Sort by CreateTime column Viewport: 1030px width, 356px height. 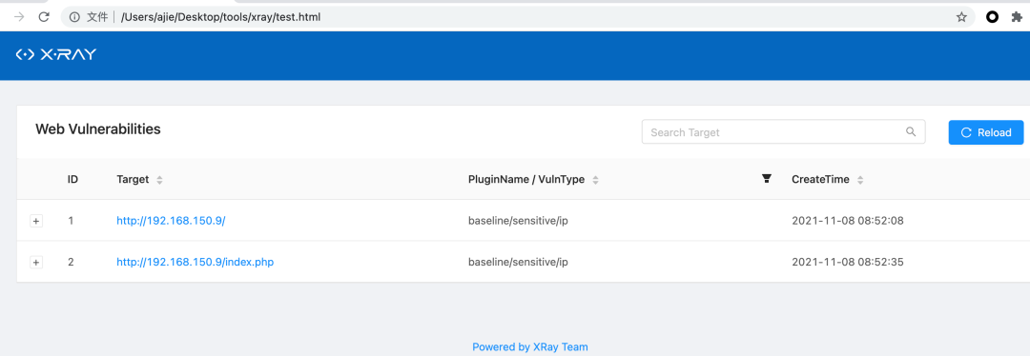click(x=860, y=180)
